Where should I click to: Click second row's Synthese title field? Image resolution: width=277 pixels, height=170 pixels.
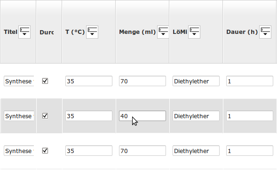19,116
